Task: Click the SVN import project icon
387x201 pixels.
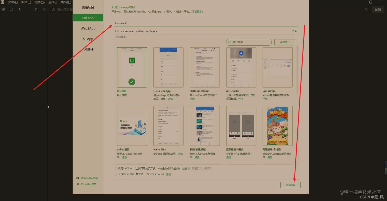Action: pyautogui.click(x=78, y=178)
